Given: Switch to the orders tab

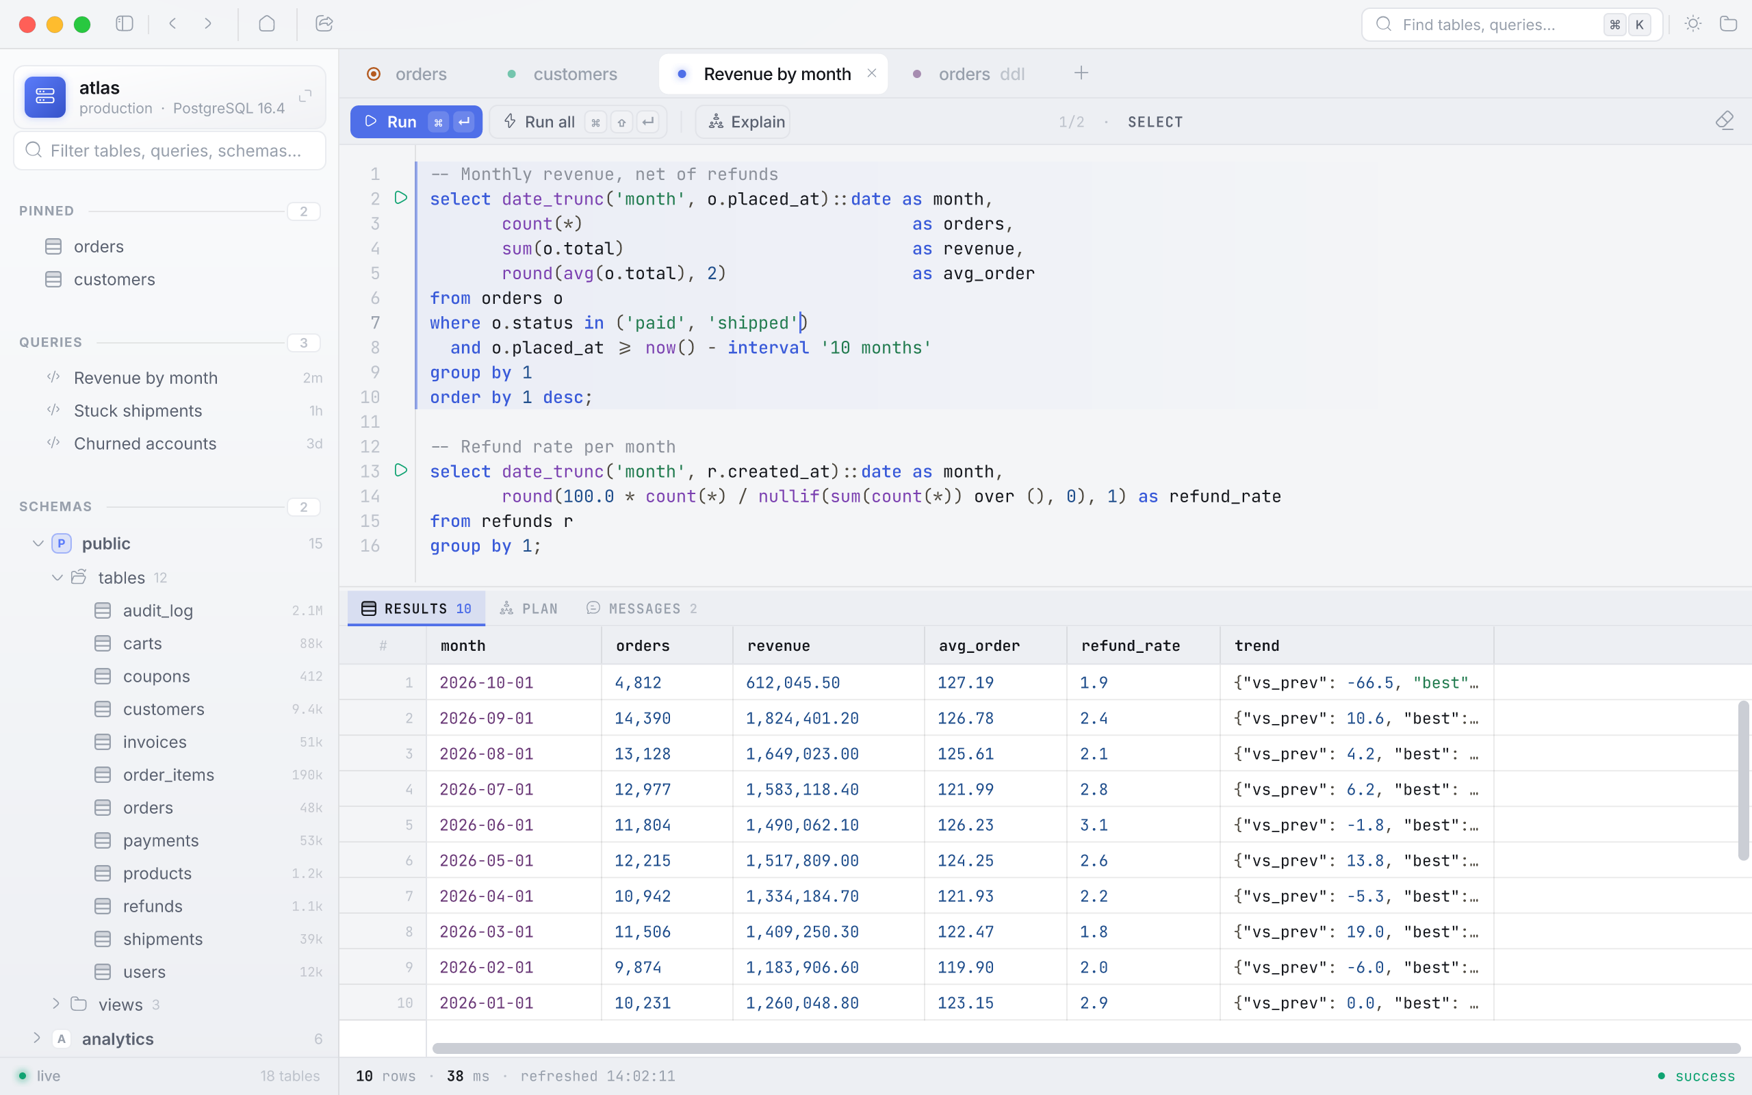Looking at the screenshot, I should pos(407,74).
